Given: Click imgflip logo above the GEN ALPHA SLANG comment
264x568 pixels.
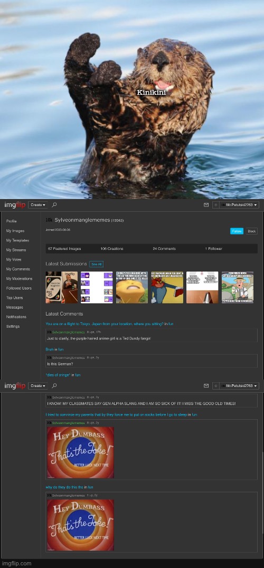Looking at the screenshot, I should pos(15,386).
